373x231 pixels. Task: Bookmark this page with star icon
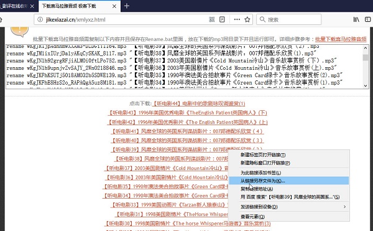point(247,19)
